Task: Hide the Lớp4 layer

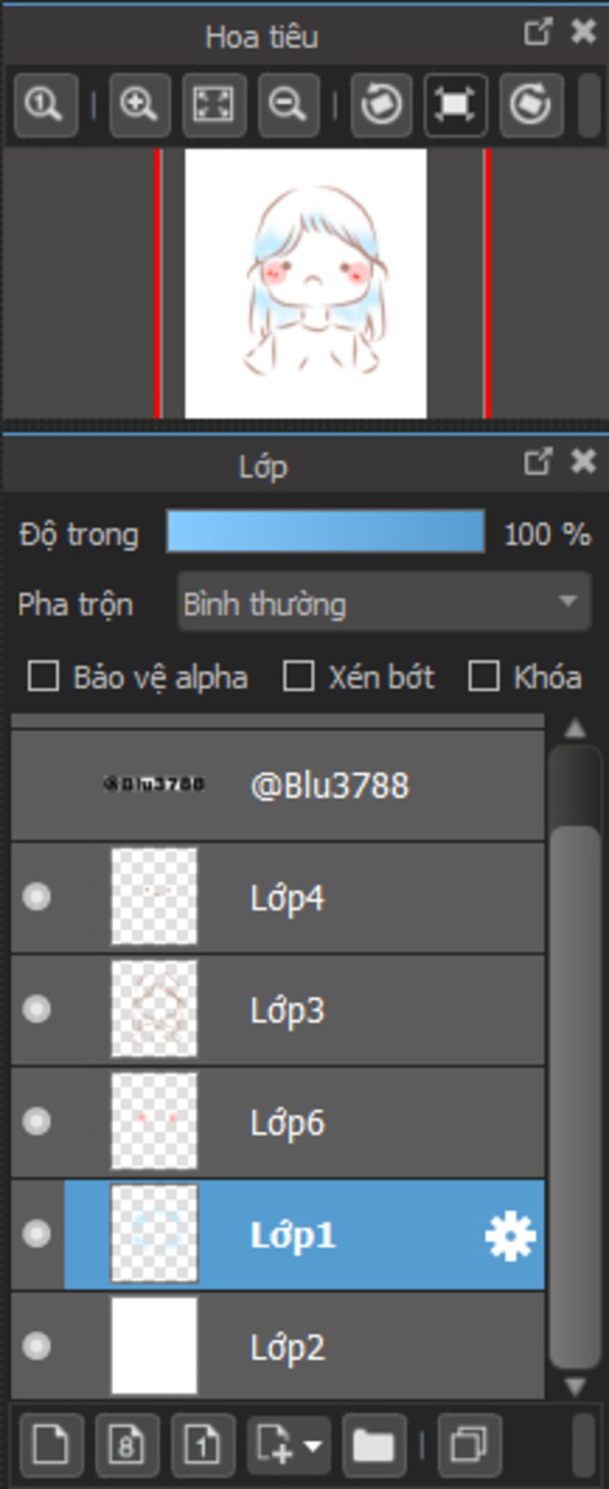Action: (x=36, y=897)
